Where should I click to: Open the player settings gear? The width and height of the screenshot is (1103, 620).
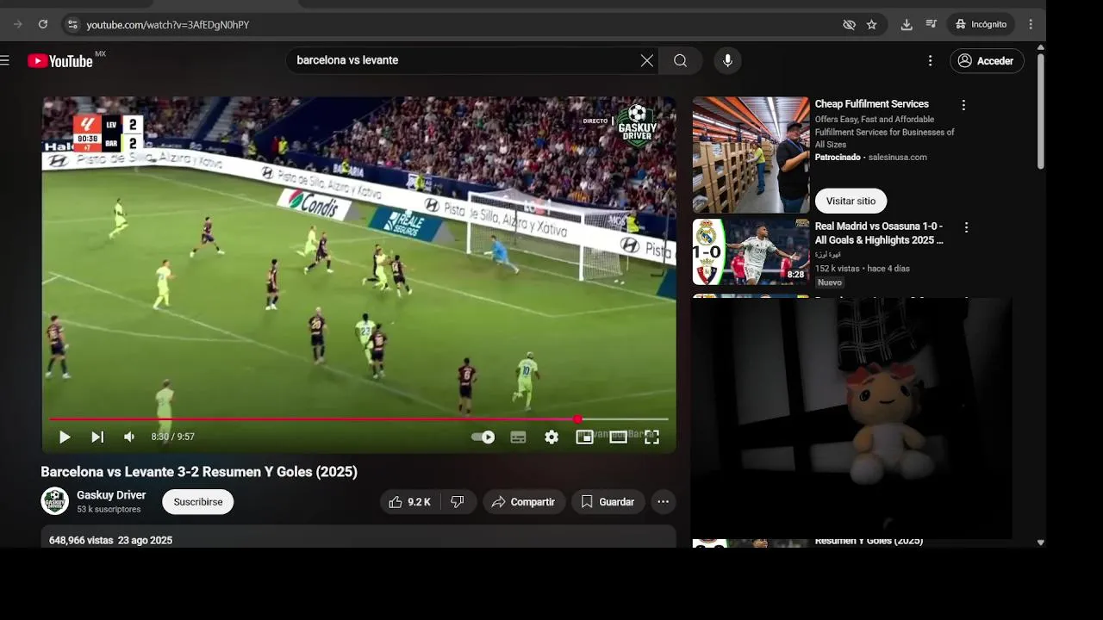pos(551,437)
